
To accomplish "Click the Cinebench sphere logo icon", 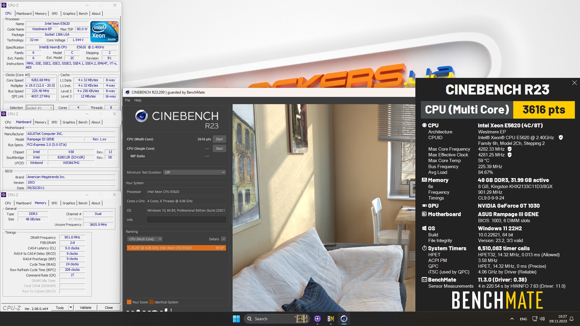I will coord(141,116).
